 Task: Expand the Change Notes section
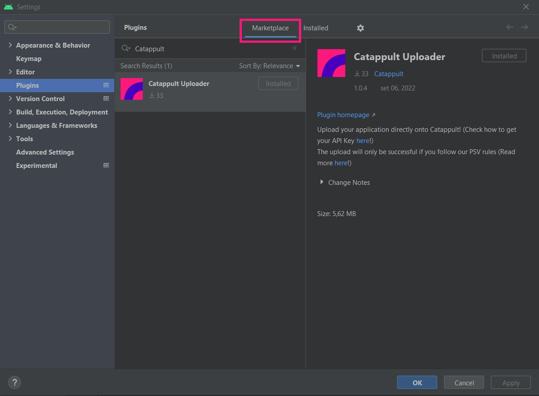point(322,182)
